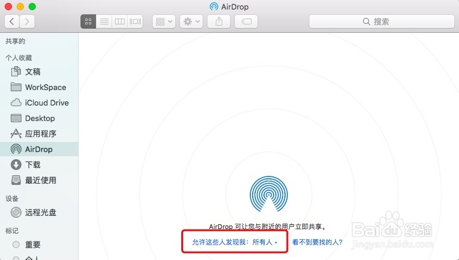
Task: Switch to list view
Action: (104, 21)
